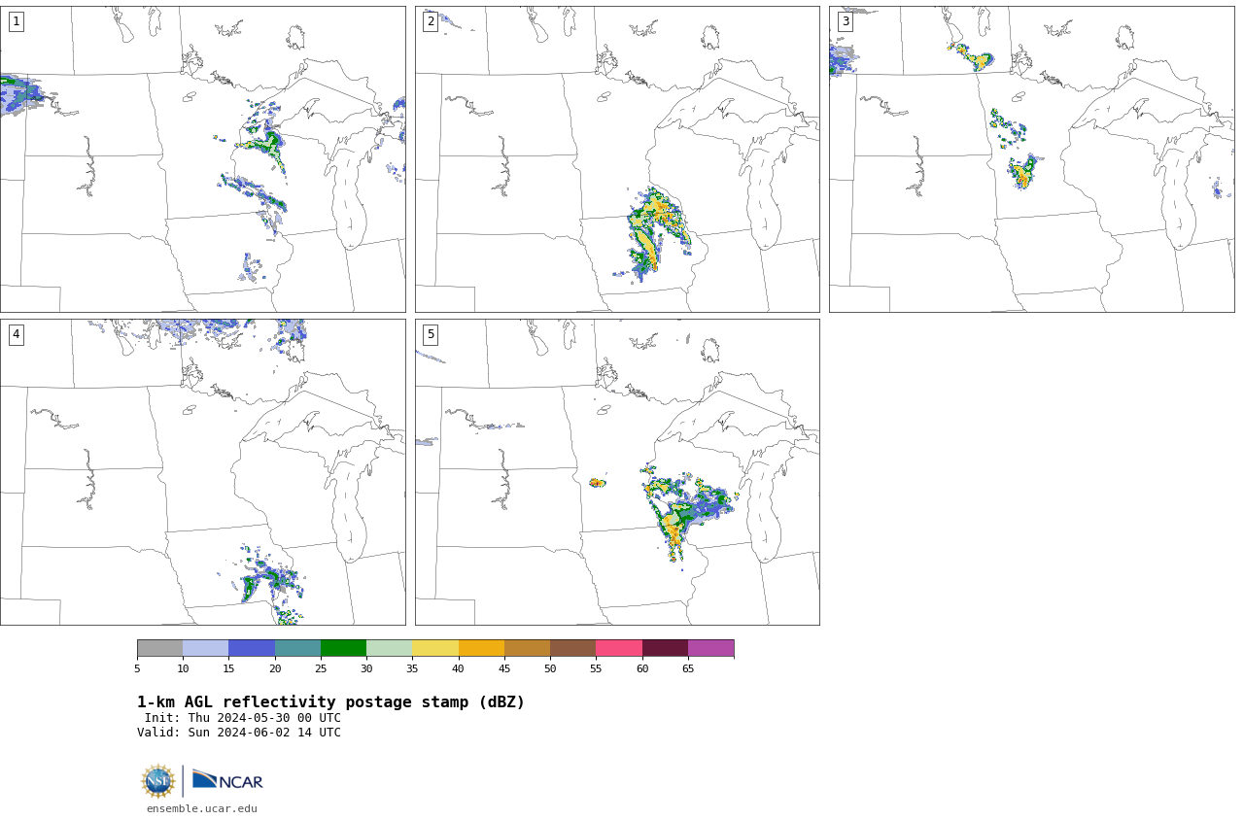Screen dimensions: 1244x820
Task: Open ensemble member 1 reflectivity map
Action: click(x=202, y=159)
